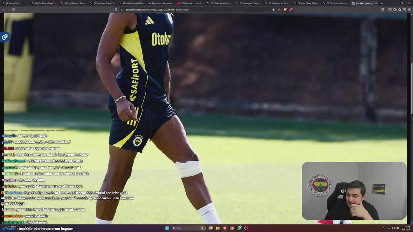
Task: Click the chat username steamturkiye
Action: pyautogui.click(x=12, y=216)
